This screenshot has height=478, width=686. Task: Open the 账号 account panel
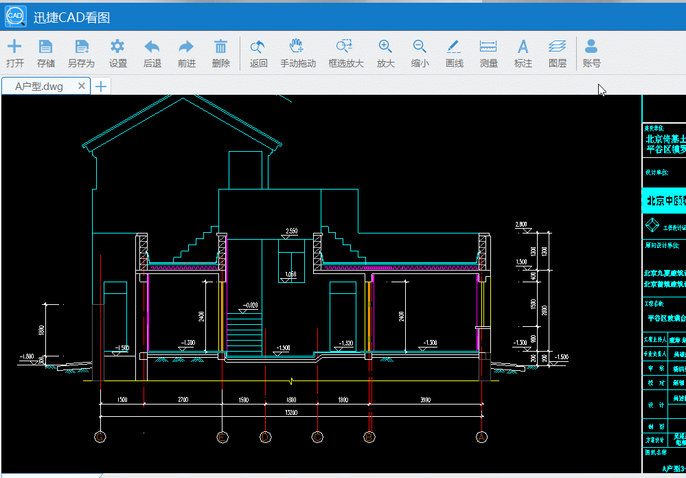pyautogui.click(x=591, y=53)
